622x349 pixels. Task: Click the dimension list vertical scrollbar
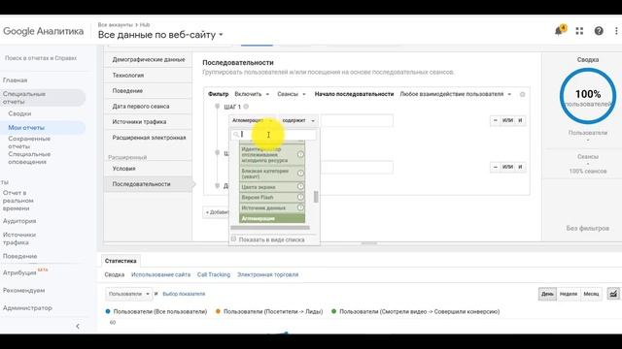(316, 196)
